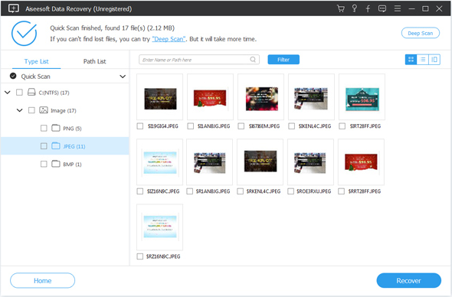Click the Aiseesoft app logo icon

(13, 8)
